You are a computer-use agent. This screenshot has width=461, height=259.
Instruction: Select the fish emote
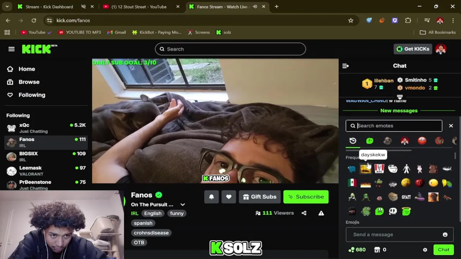click(447, 169)
